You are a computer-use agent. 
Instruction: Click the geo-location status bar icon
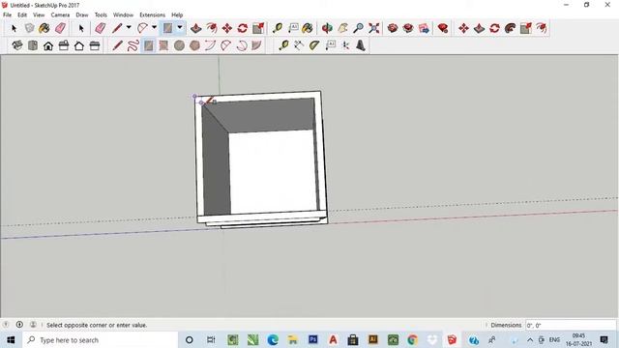pos(6,325)
